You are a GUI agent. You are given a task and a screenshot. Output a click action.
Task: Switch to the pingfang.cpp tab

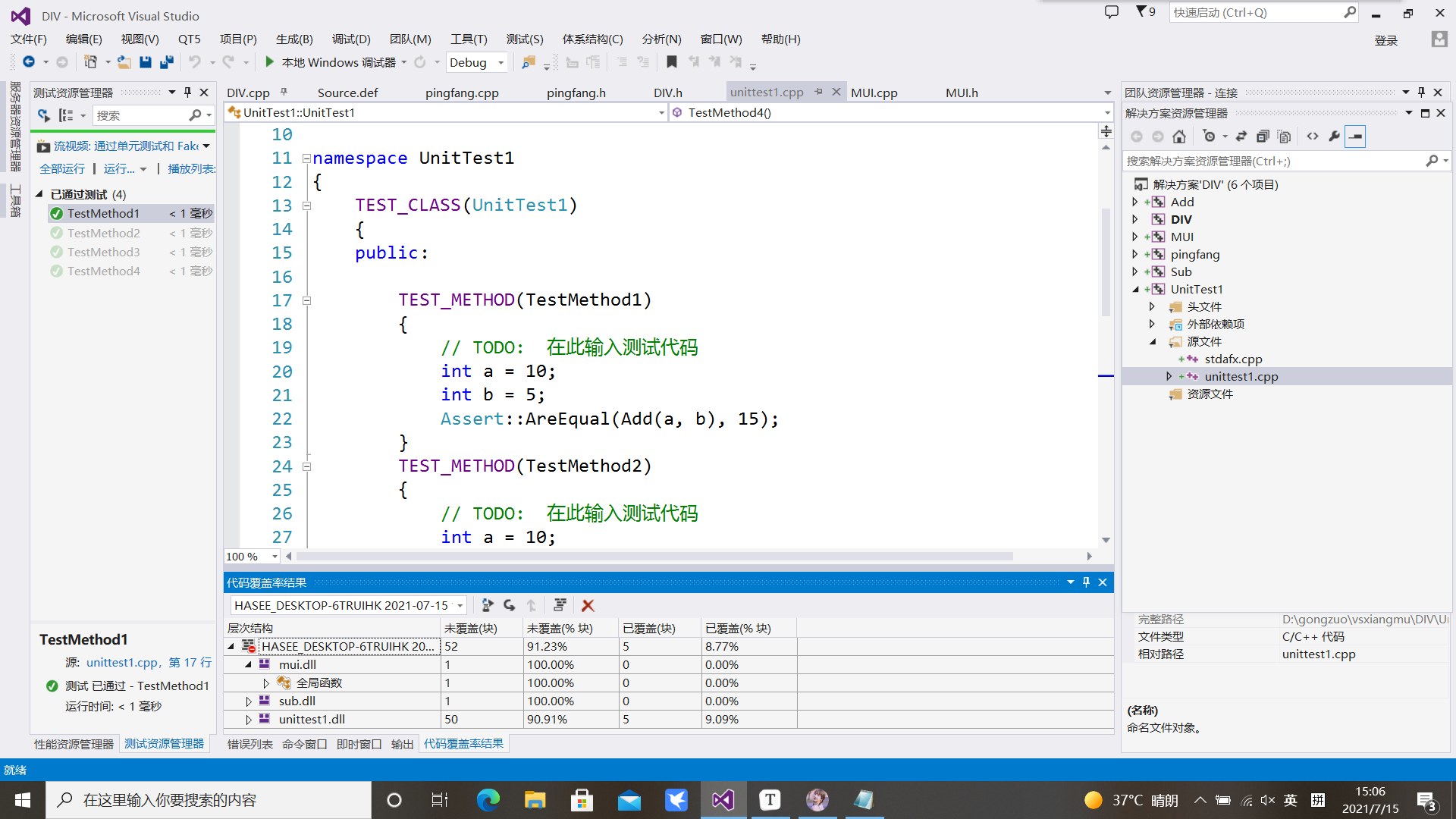(x=461, y=92)
